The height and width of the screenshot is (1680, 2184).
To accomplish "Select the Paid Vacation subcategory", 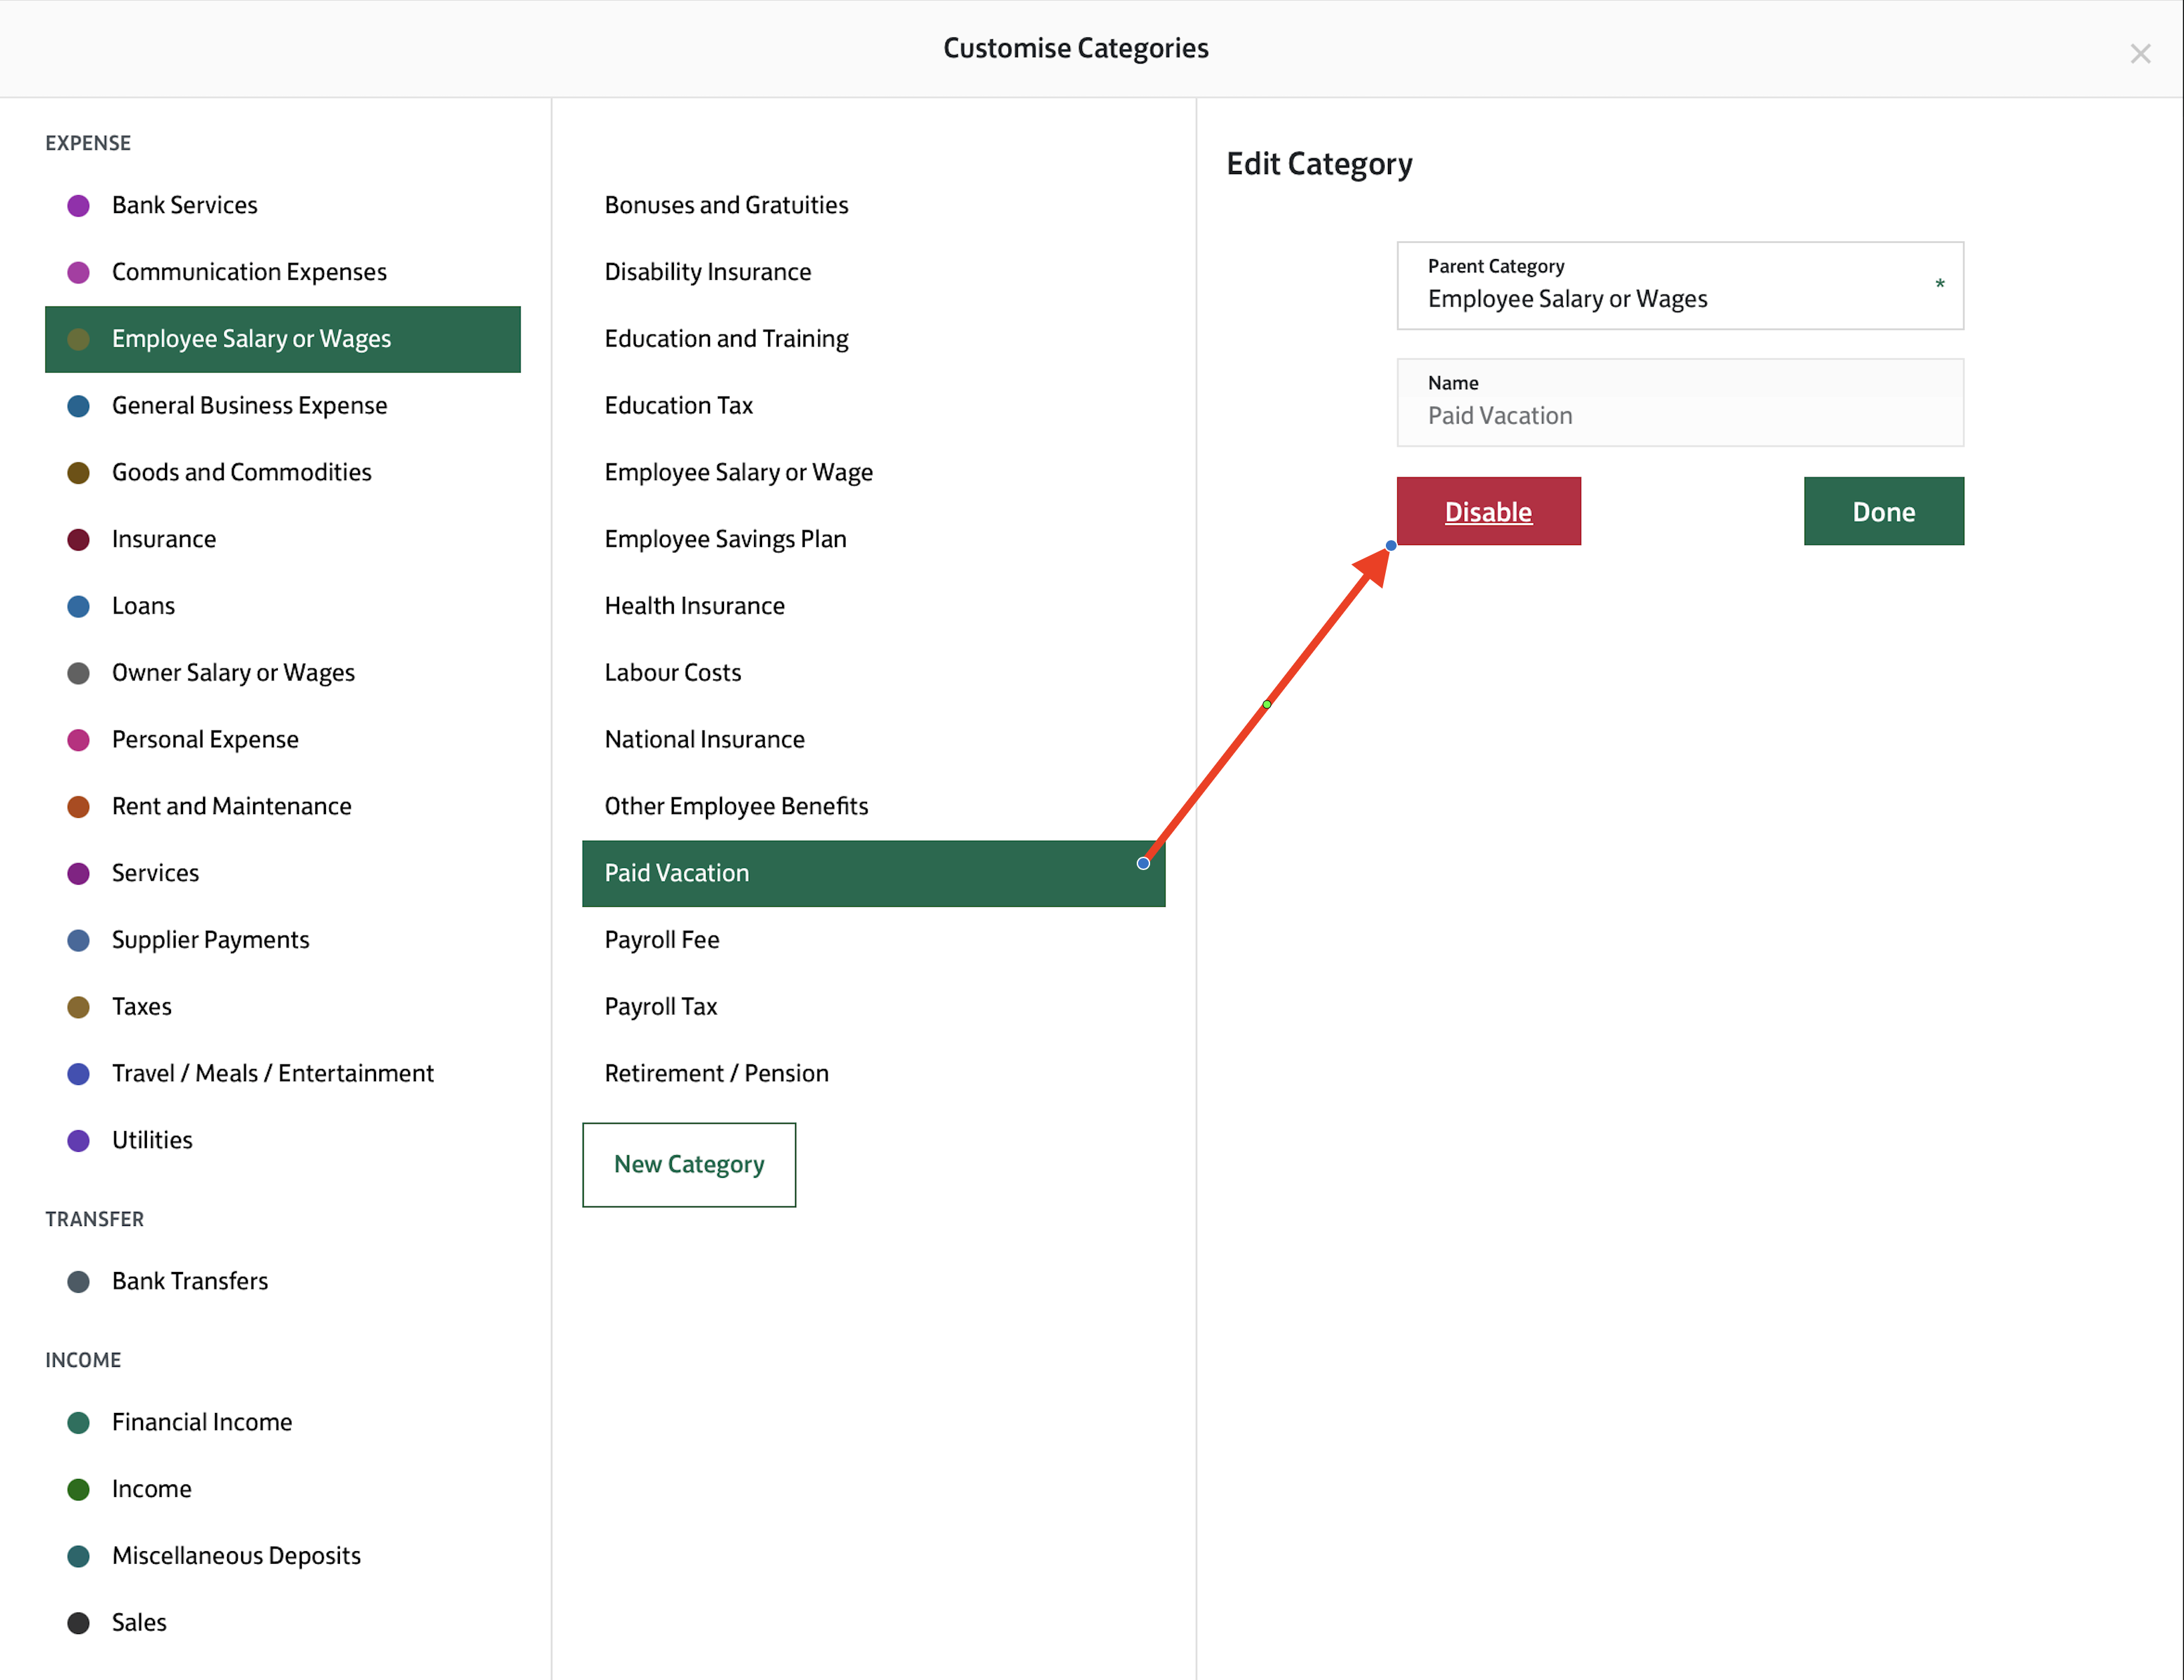I will 873,873.
